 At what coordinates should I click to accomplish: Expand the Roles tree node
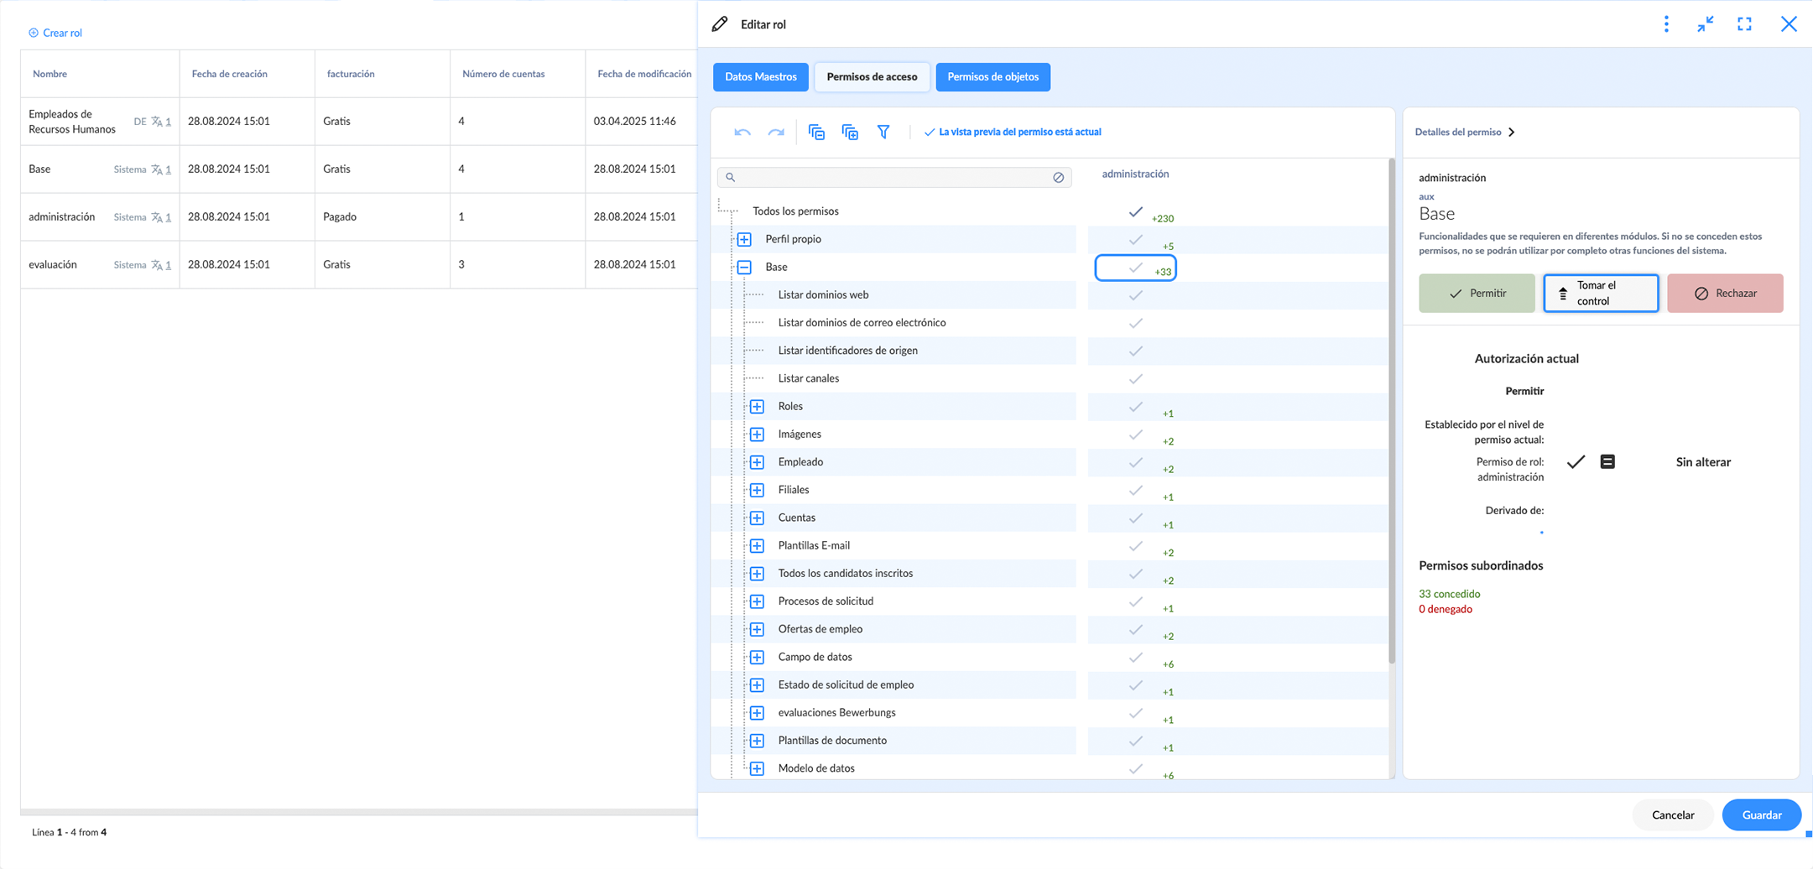(x=757, y=407)
